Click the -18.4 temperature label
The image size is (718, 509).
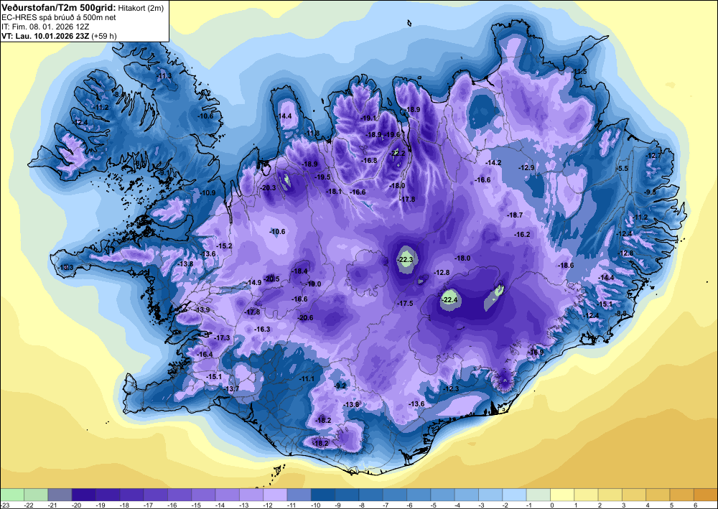[300, 271]
